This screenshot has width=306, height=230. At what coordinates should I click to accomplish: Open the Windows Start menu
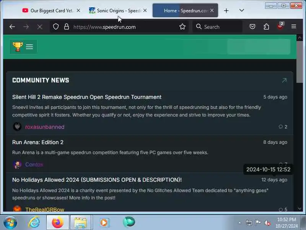pos(10,222)
